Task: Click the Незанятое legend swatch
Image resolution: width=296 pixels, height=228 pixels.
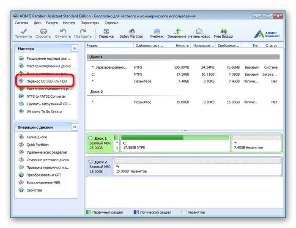Action: pyautogui.click(x=184, y=212)
